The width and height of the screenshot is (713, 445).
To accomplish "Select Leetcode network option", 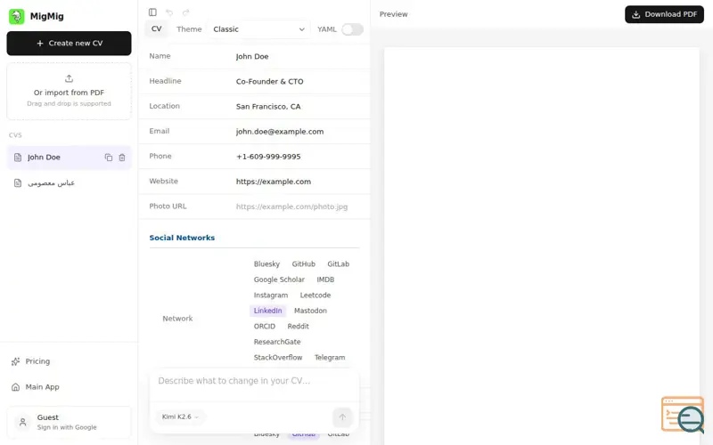I will tap(316, 295).
